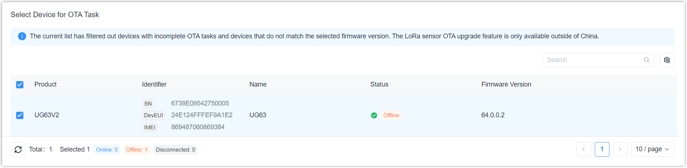This screenshot has height=168, width=687.
Task: Uncheck the UG63V2 device row checkbox
Action: click(20, 115)
